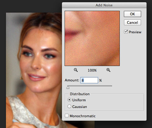Image resolution: width=152 pixels, height=128 pixels.
Task: Click the middle of the Amount slider track
Action: click(90, 86)
